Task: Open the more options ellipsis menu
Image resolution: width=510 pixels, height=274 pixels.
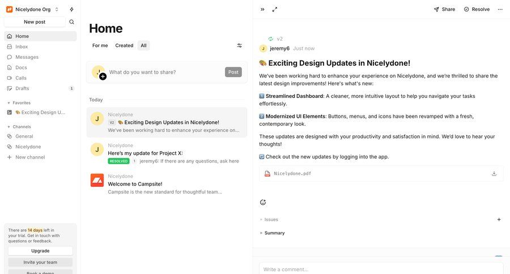Action: click(500, 9)
